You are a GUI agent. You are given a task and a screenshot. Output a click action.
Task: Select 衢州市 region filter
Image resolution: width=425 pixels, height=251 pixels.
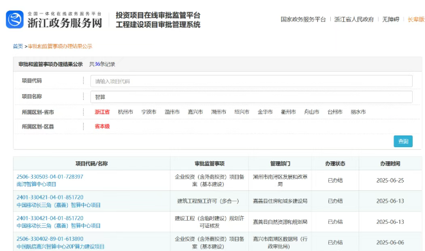(288, 112)
